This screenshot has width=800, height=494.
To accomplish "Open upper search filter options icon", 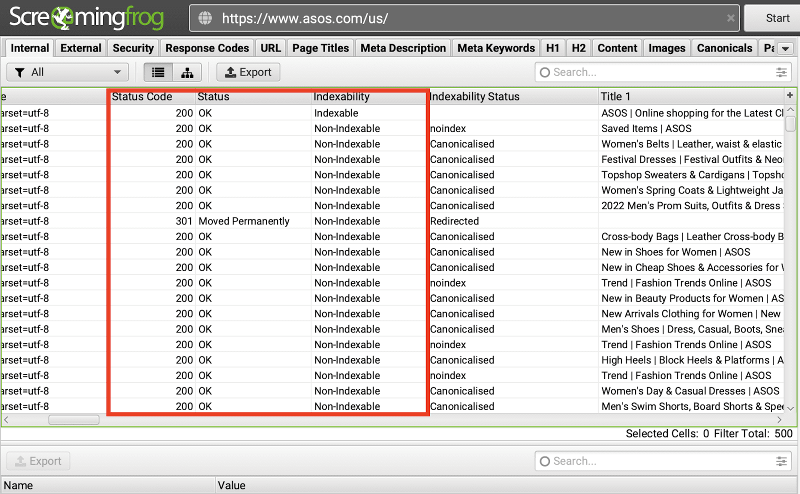I will tap(781, 72).
